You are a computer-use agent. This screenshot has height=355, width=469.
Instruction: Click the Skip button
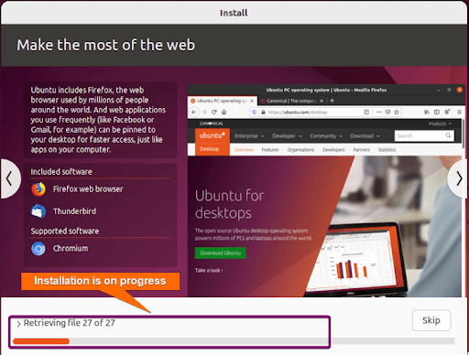pyautogui.click(x=431, y=320)
